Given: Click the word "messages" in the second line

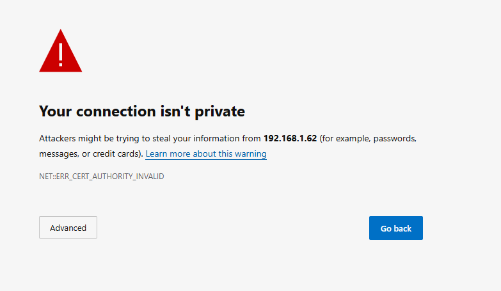Looking at the screenshot, I should click(x=58, y=154).
